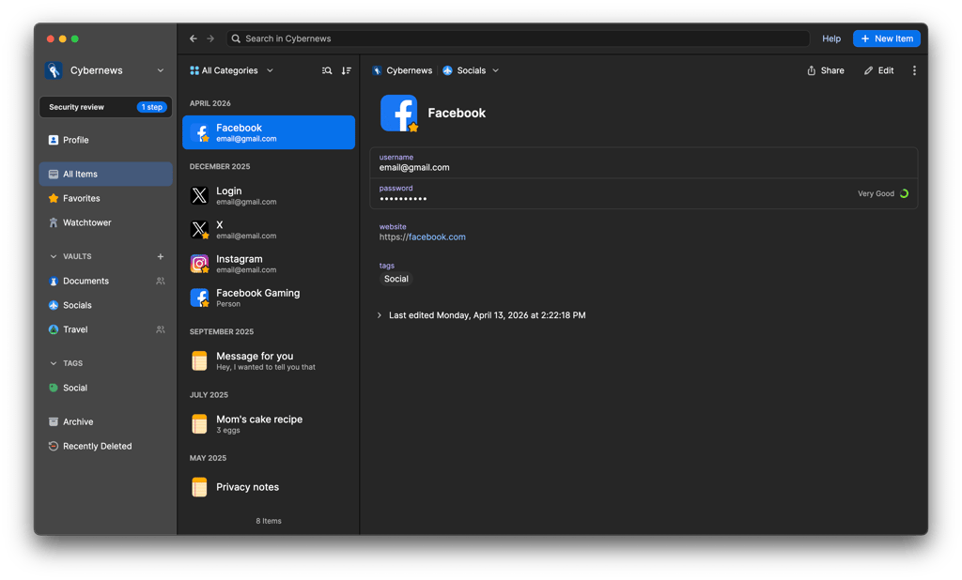Click shared people icon beside Travel vault

(x=160, y=329)
